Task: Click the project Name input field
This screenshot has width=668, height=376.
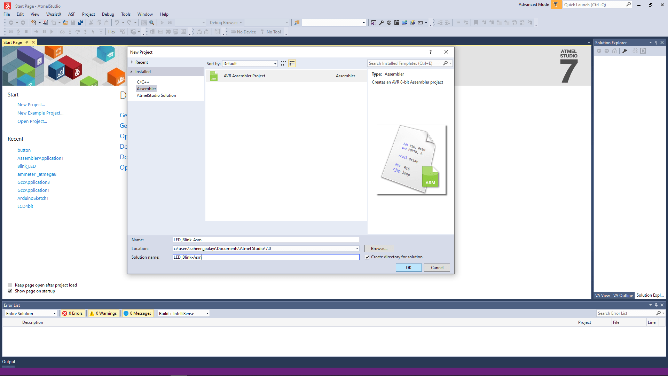Action: (x=266, y=240)
